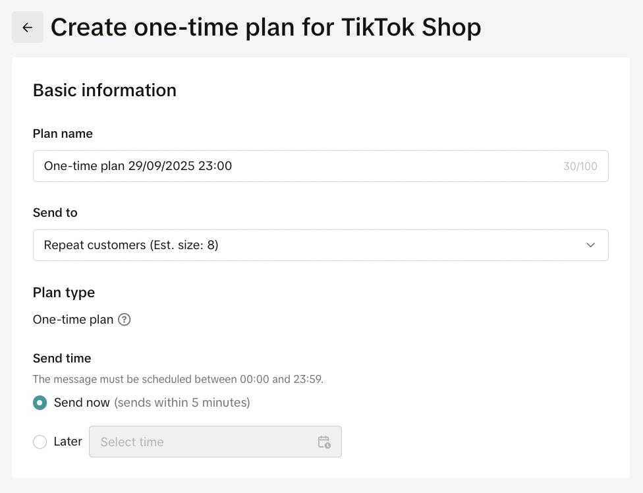643x493 pixels.
Task: Click the Later option label
Action: (68, 442)
